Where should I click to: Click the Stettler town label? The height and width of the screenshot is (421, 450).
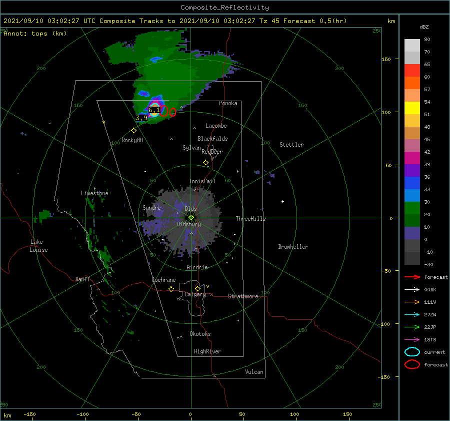(x=291, y=145)
